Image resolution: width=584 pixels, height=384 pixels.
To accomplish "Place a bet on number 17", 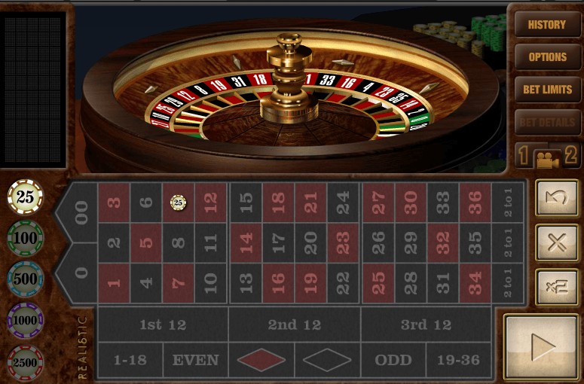I will coord(278,243).
